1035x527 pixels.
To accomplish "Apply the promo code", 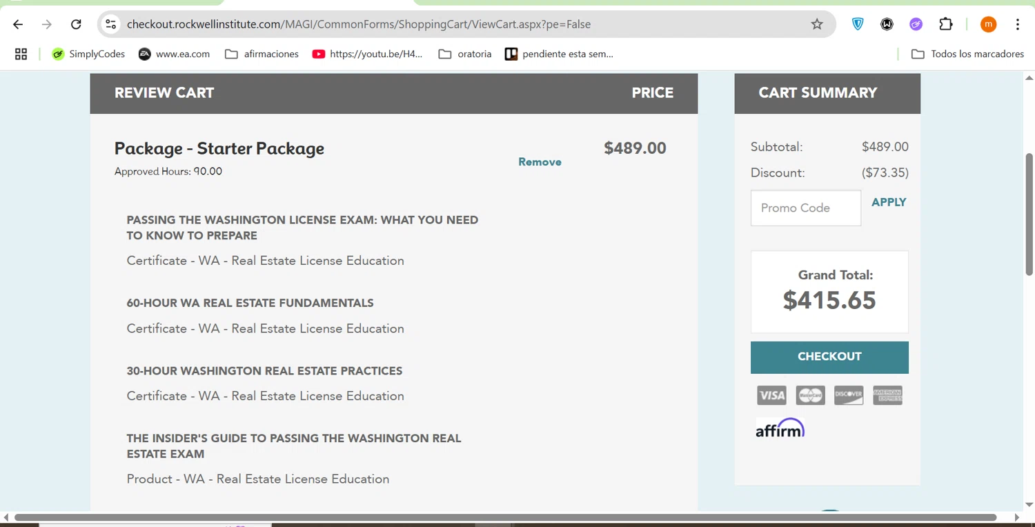I will click(889, 202).
